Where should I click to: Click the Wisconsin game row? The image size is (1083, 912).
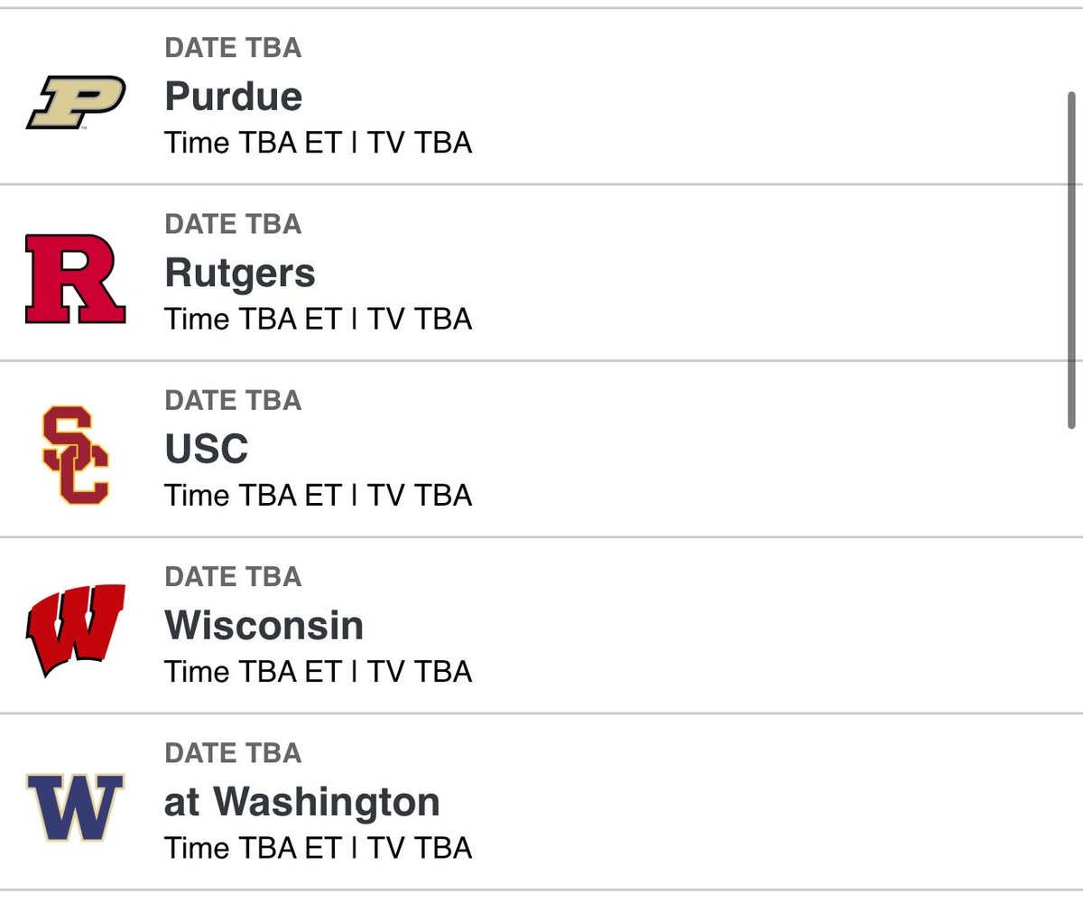(x=541, y=623)
